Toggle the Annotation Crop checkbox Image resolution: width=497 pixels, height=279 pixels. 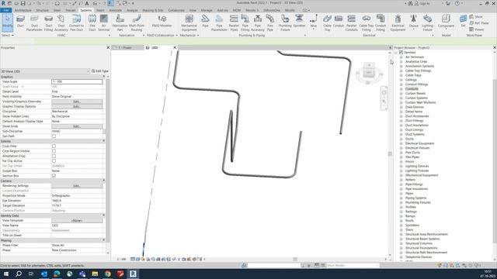(54, 156)
